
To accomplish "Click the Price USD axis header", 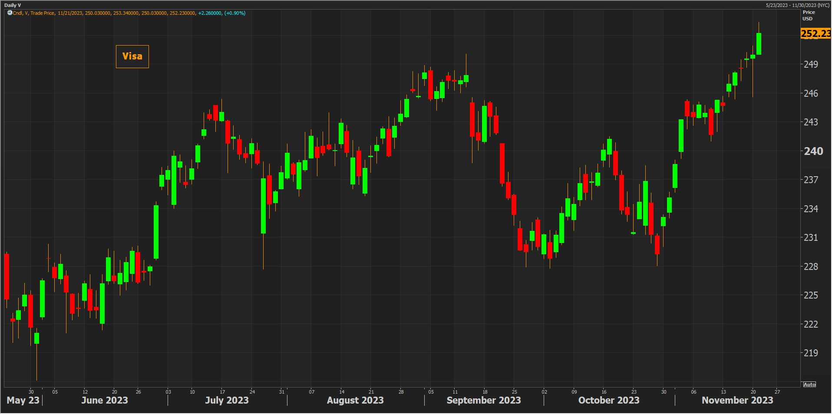I will 809,16.
